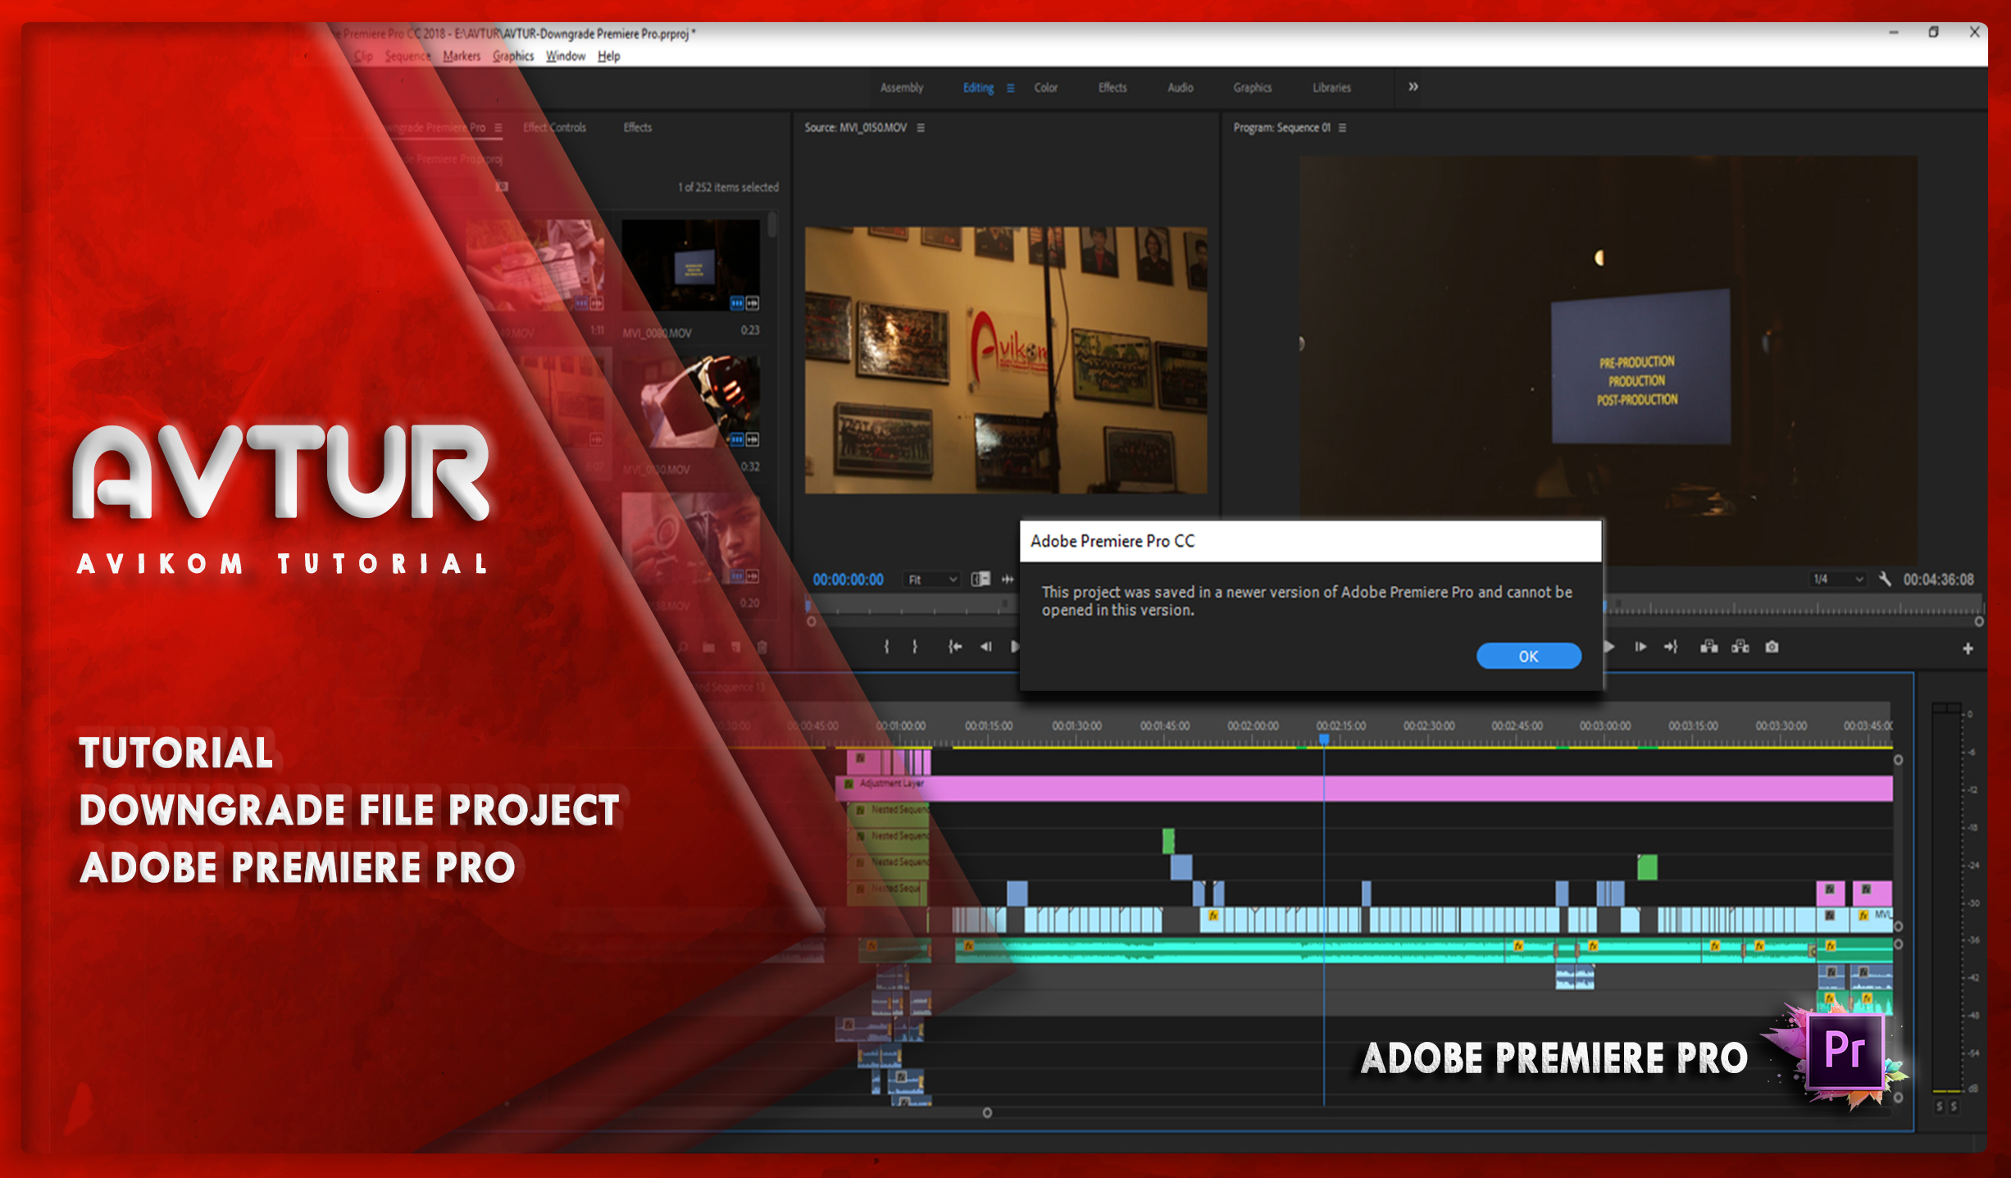Image resolution: width=2011 pixels, height=1178 pixels.
Task: Click Go to Out in the Program monitor
Action: (1671, 647)
